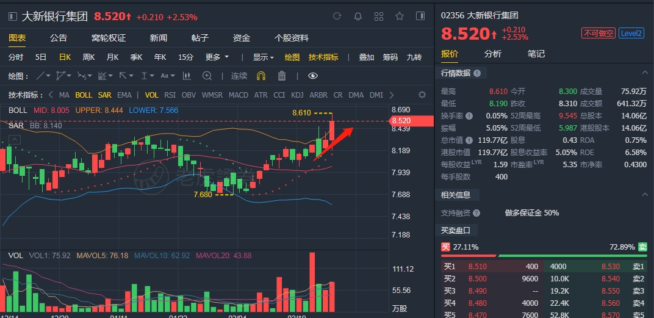Click the zoom-in magnifier icon
The height and width of the screenshot is (318, 654).
click(x=207, y=76)
